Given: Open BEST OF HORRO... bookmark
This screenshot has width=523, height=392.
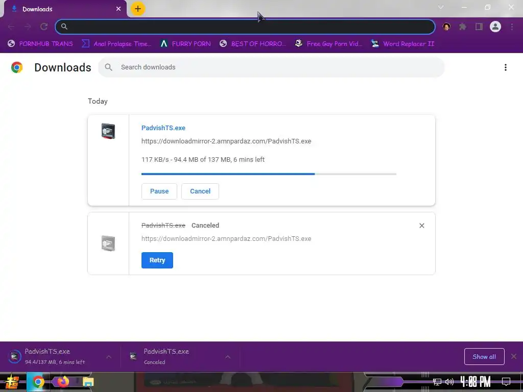Looking at the screenshot, I should click(x=253, y=44).
